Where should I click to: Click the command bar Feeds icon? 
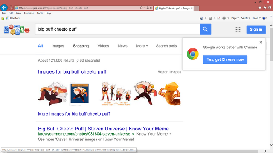(x=210, y=18)
